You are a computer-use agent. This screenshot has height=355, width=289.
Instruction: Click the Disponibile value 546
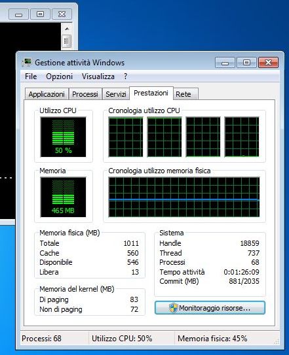[x=133, y=262]
